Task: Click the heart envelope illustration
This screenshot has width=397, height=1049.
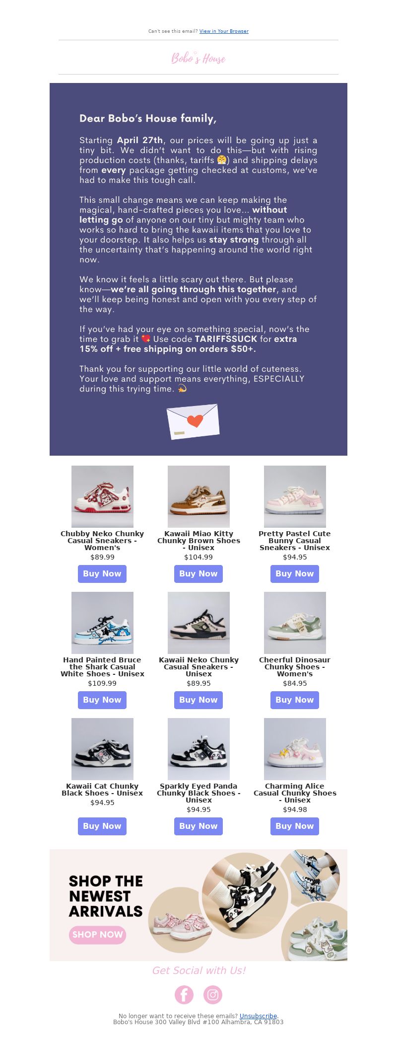Action: tap(193, 421)
